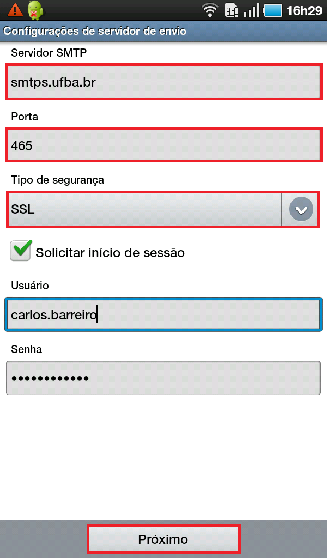Focus the Servidor SMTP field
Screen dimensions: 327x558
pos(163,82)
